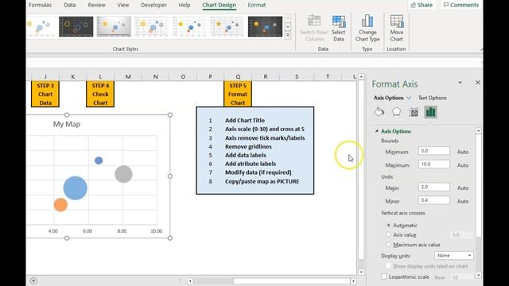Click the horizontal sheet scrollbar thumb
Viewport: 509px width, 286px height.
click(291, 280)
